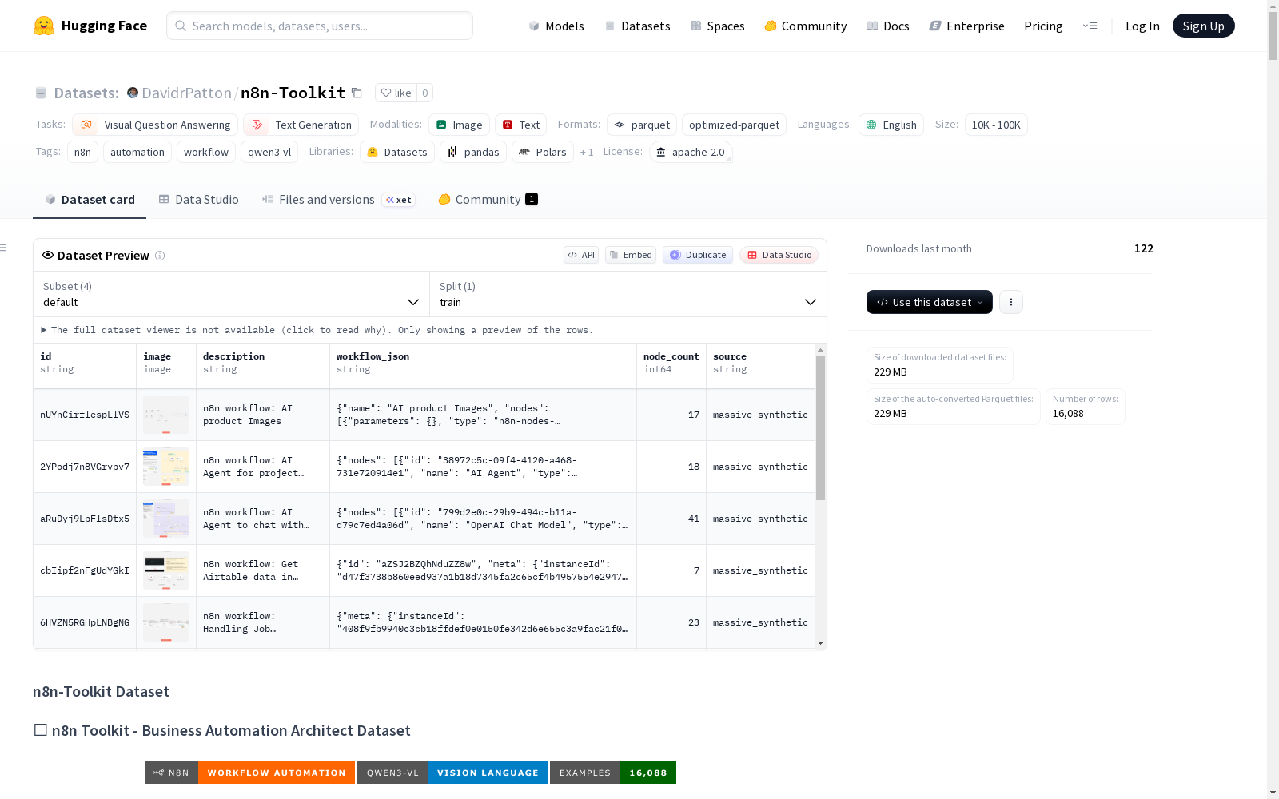Select the Visual Question Answering task tag
Screen dimensions: 1279x799
tap(155, 125)
